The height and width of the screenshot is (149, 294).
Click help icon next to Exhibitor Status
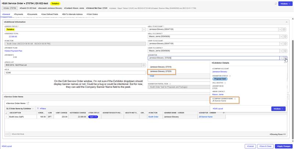(x=230, y=76)
